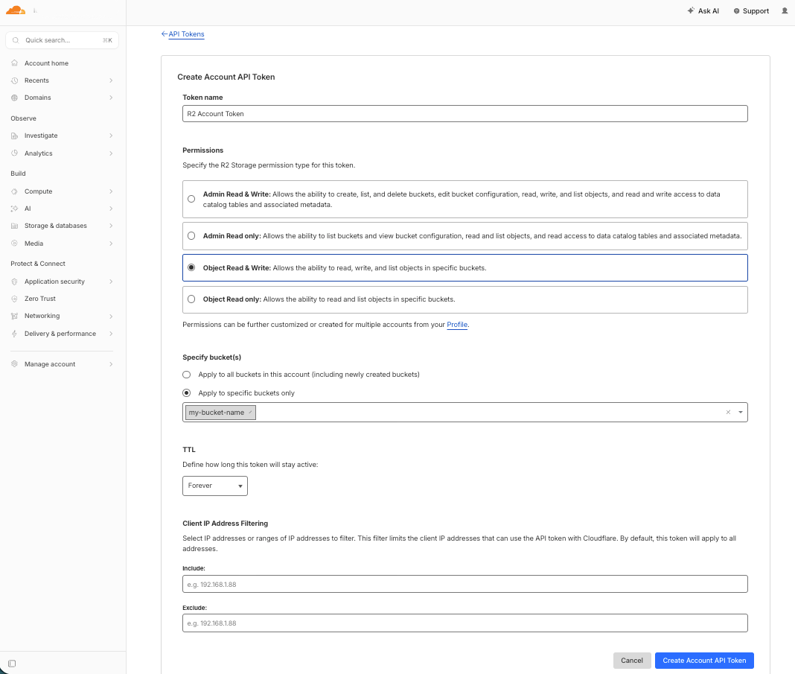Image resolution: width=795 pixels, height=674 pixels.
Task: Select Admin Read only permission
Action: pyautogui.click(x=191, y=236)
